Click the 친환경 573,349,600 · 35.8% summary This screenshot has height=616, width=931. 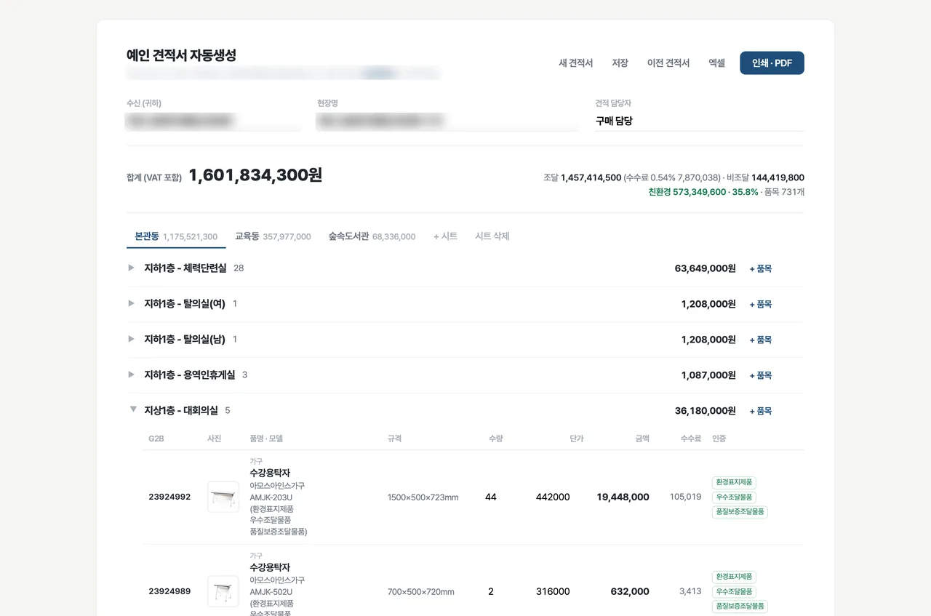coord(703,192)
